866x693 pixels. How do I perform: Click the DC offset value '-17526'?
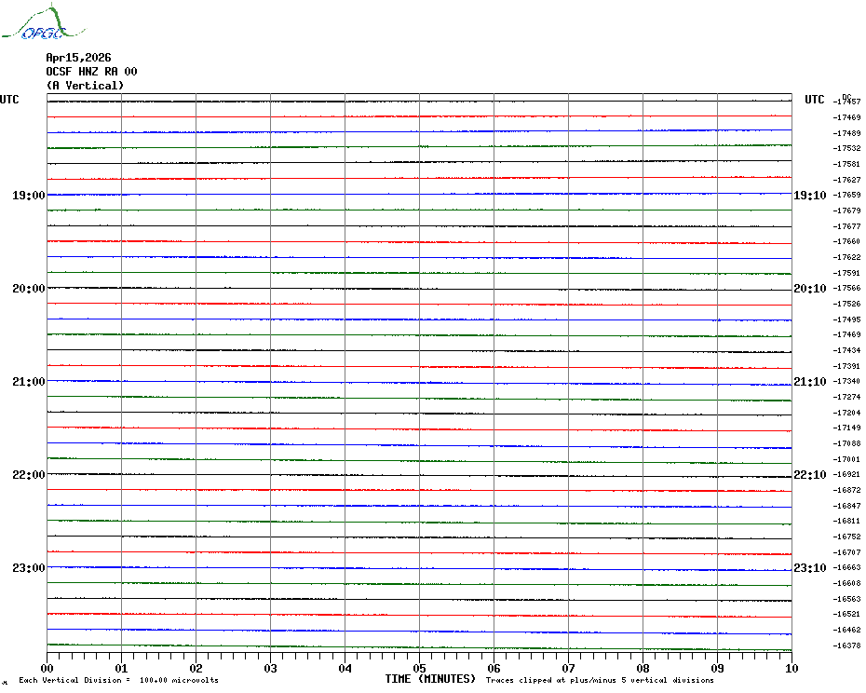click(847, 304)
